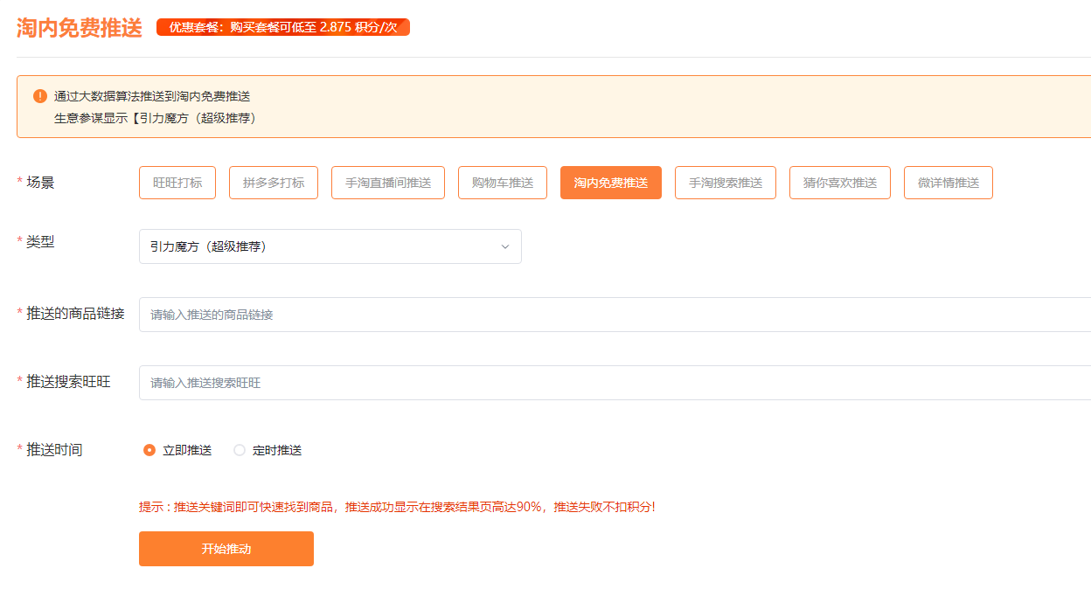
Task: Select the 定时推送 radio option
Action: pos(268,450)
